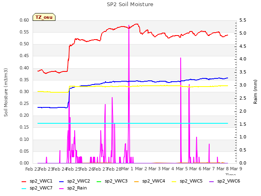Toggle the sp2_VWC4 legend entry

click(150, 181)
